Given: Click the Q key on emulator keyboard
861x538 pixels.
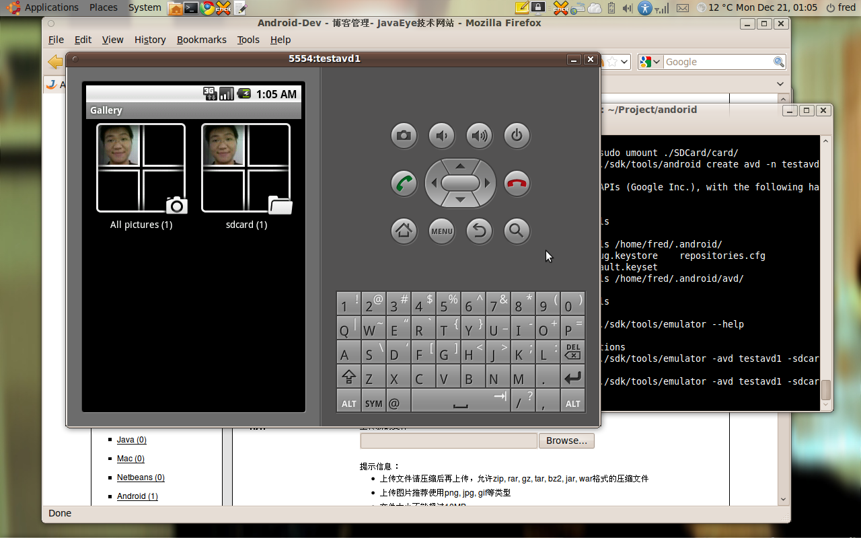Looking at the screenshot, I should pos(348,328).
